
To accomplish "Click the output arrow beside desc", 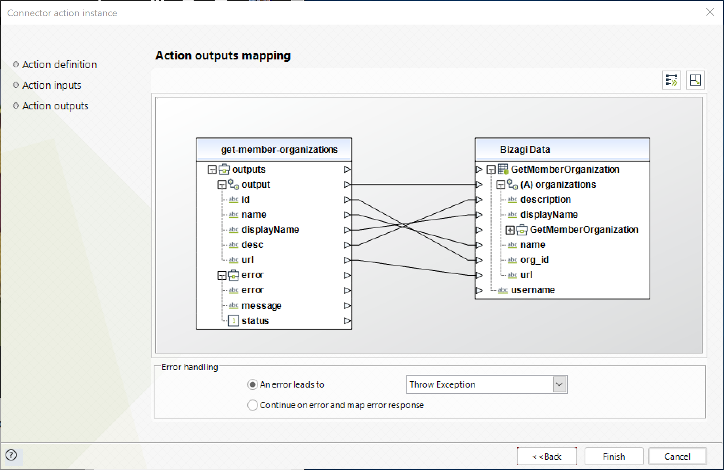I will coord(347,245).
